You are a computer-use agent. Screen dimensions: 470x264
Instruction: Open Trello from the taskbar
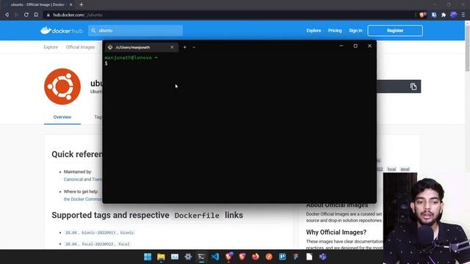[x=282, y=257]
